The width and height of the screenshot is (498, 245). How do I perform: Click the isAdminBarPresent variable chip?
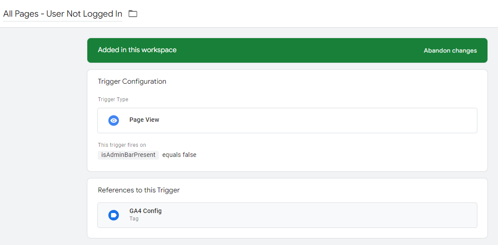[128, 155]
